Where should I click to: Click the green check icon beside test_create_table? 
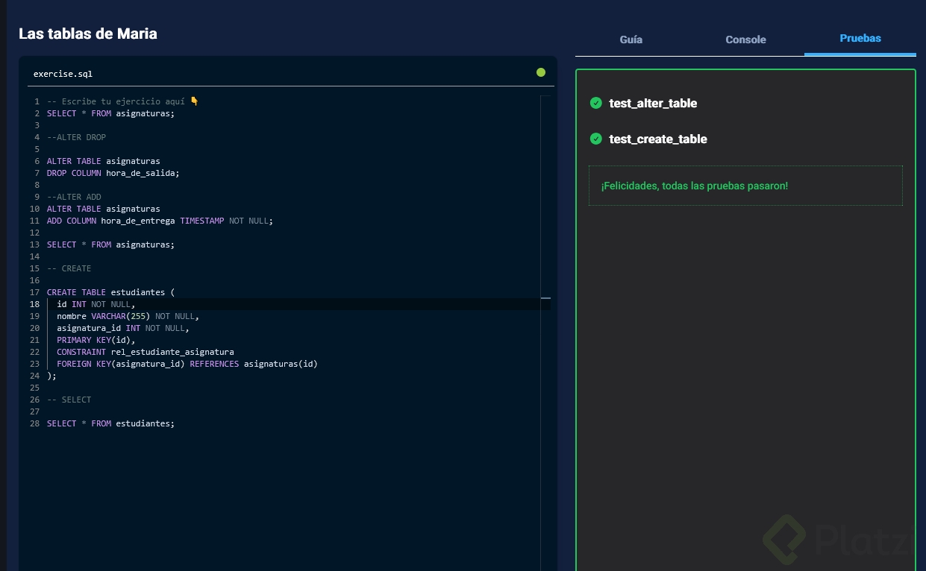pos(595,139)
